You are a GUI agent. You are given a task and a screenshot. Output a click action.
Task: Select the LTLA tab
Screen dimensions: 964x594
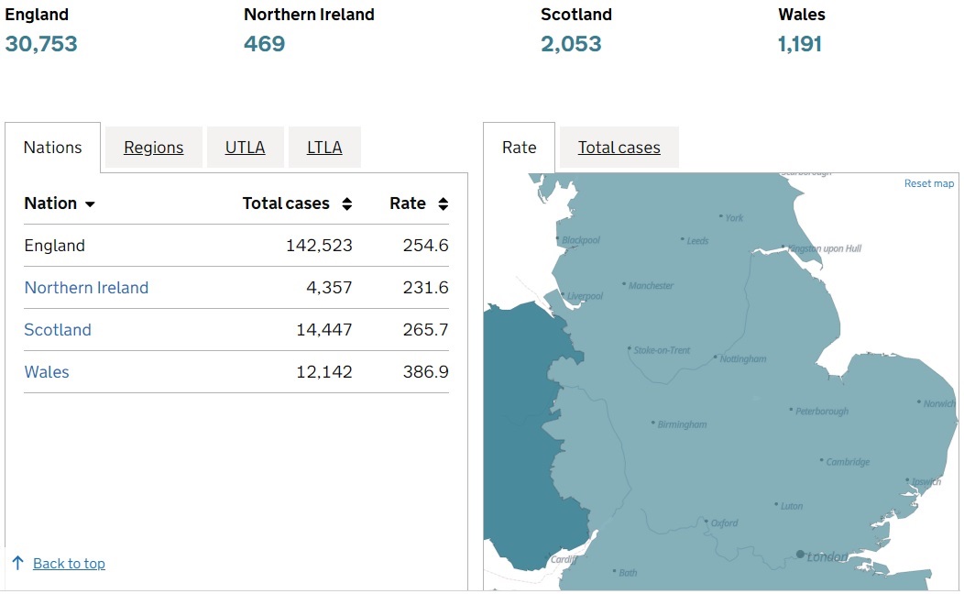324,148
